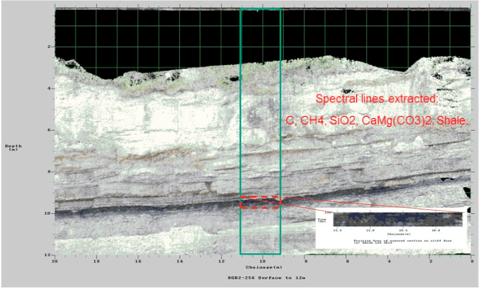Click chainage axis tick label 20
This screenshot has height=288, width=479.
point(55,261)
